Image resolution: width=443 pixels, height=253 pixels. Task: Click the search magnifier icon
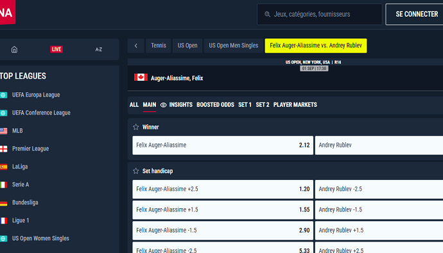(x=267, y=14)
